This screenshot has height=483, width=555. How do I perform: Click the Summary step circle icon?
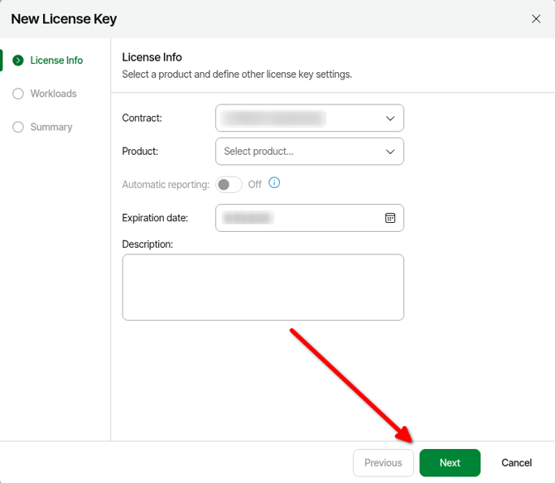pyautogui.click(x=18, y=127)
